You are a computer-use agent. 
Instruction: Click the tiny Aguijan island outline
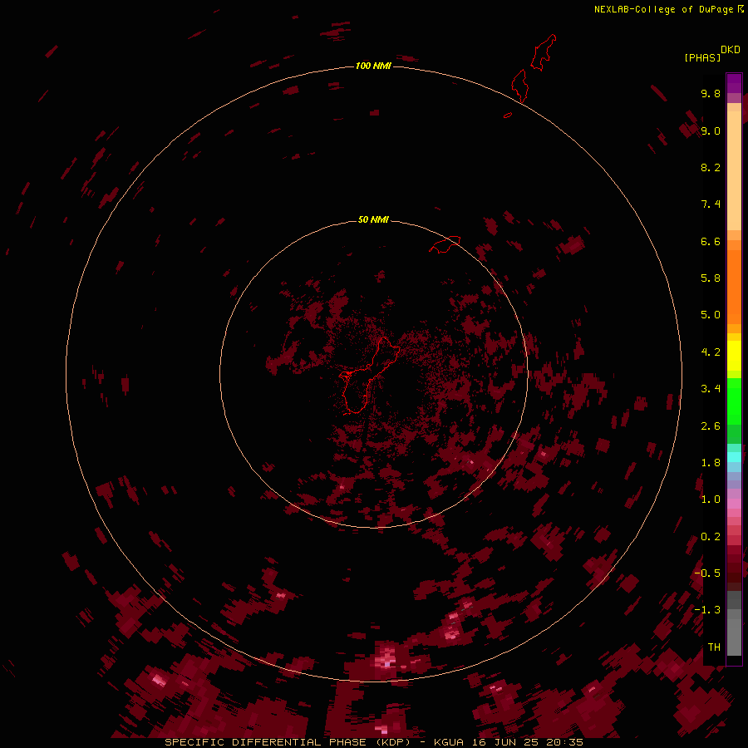point(508,115)
